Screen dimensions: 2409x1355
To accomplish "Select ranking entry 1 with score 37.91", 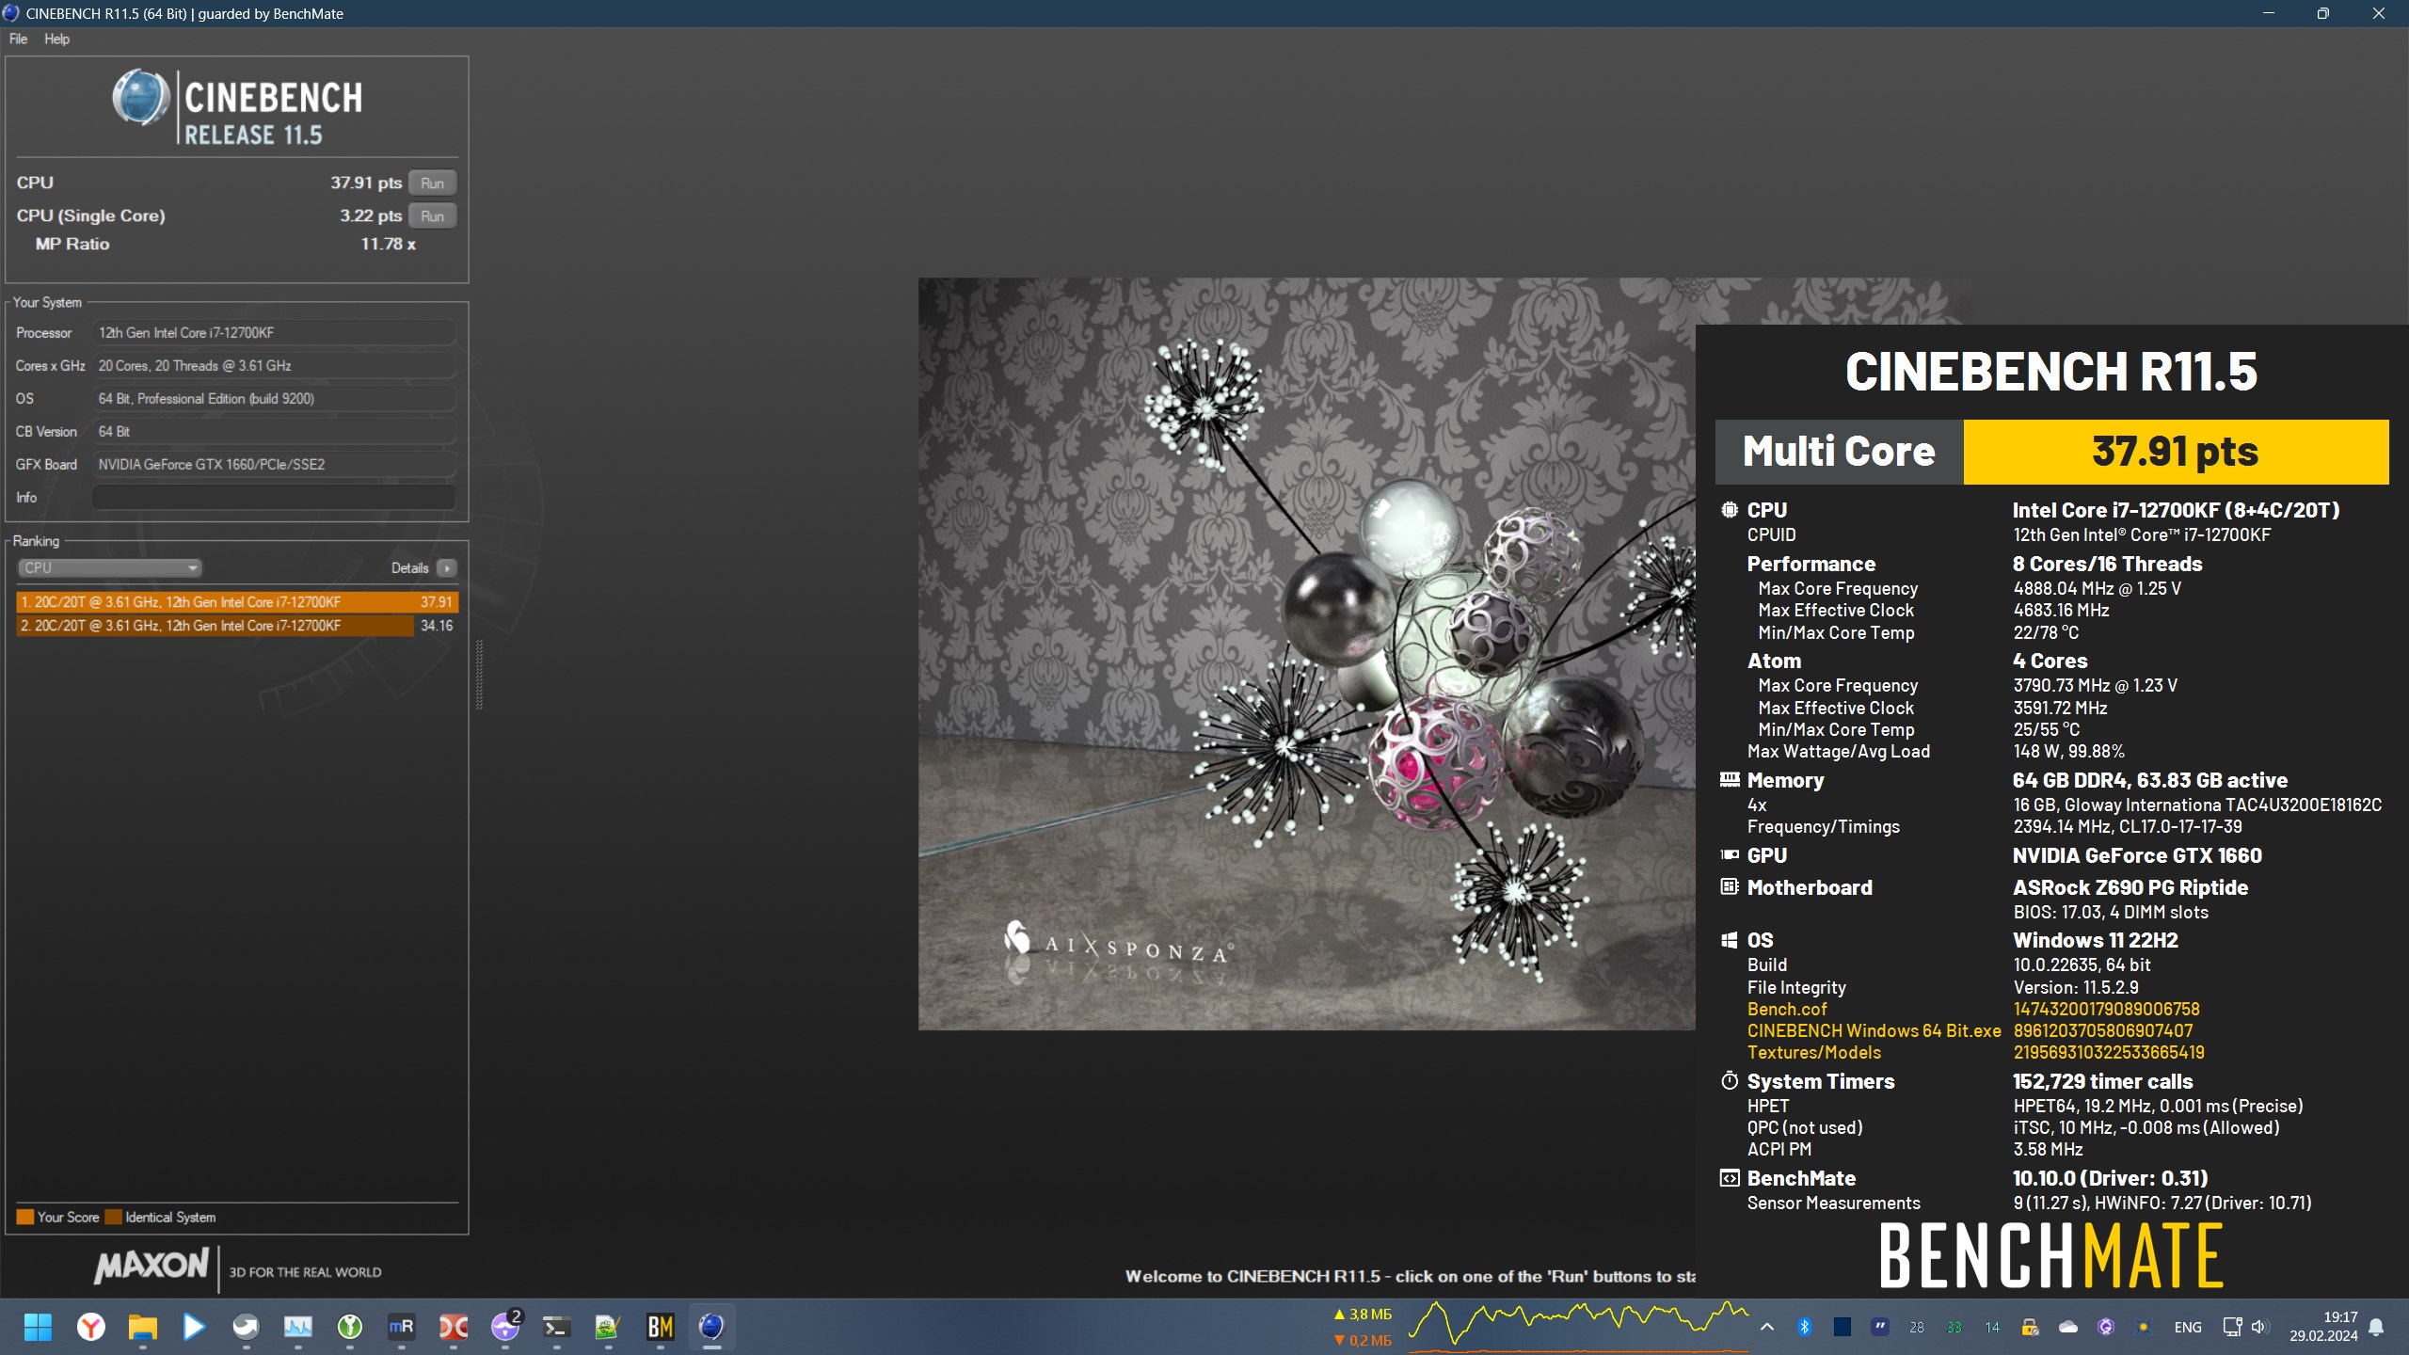I will click(x=237, y=601).
